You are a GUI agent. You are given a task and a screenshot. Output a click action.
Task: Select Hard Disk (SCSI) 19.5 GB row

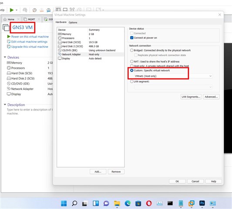(x=91, y=42)
